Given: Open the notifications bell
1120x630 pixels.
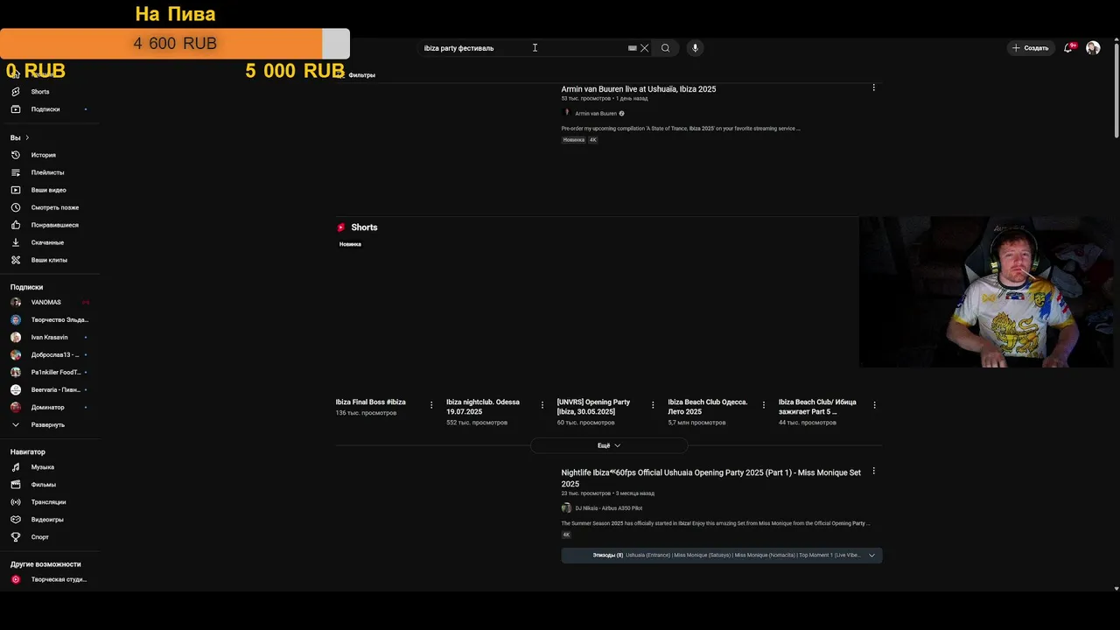Looking at the screenshot, I should (1067, 48).
